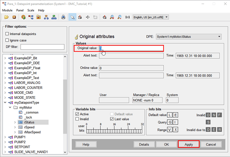Toggle the Last value checkbox
Viewport: 230px width, 157px height.
(x=112, y=119)
